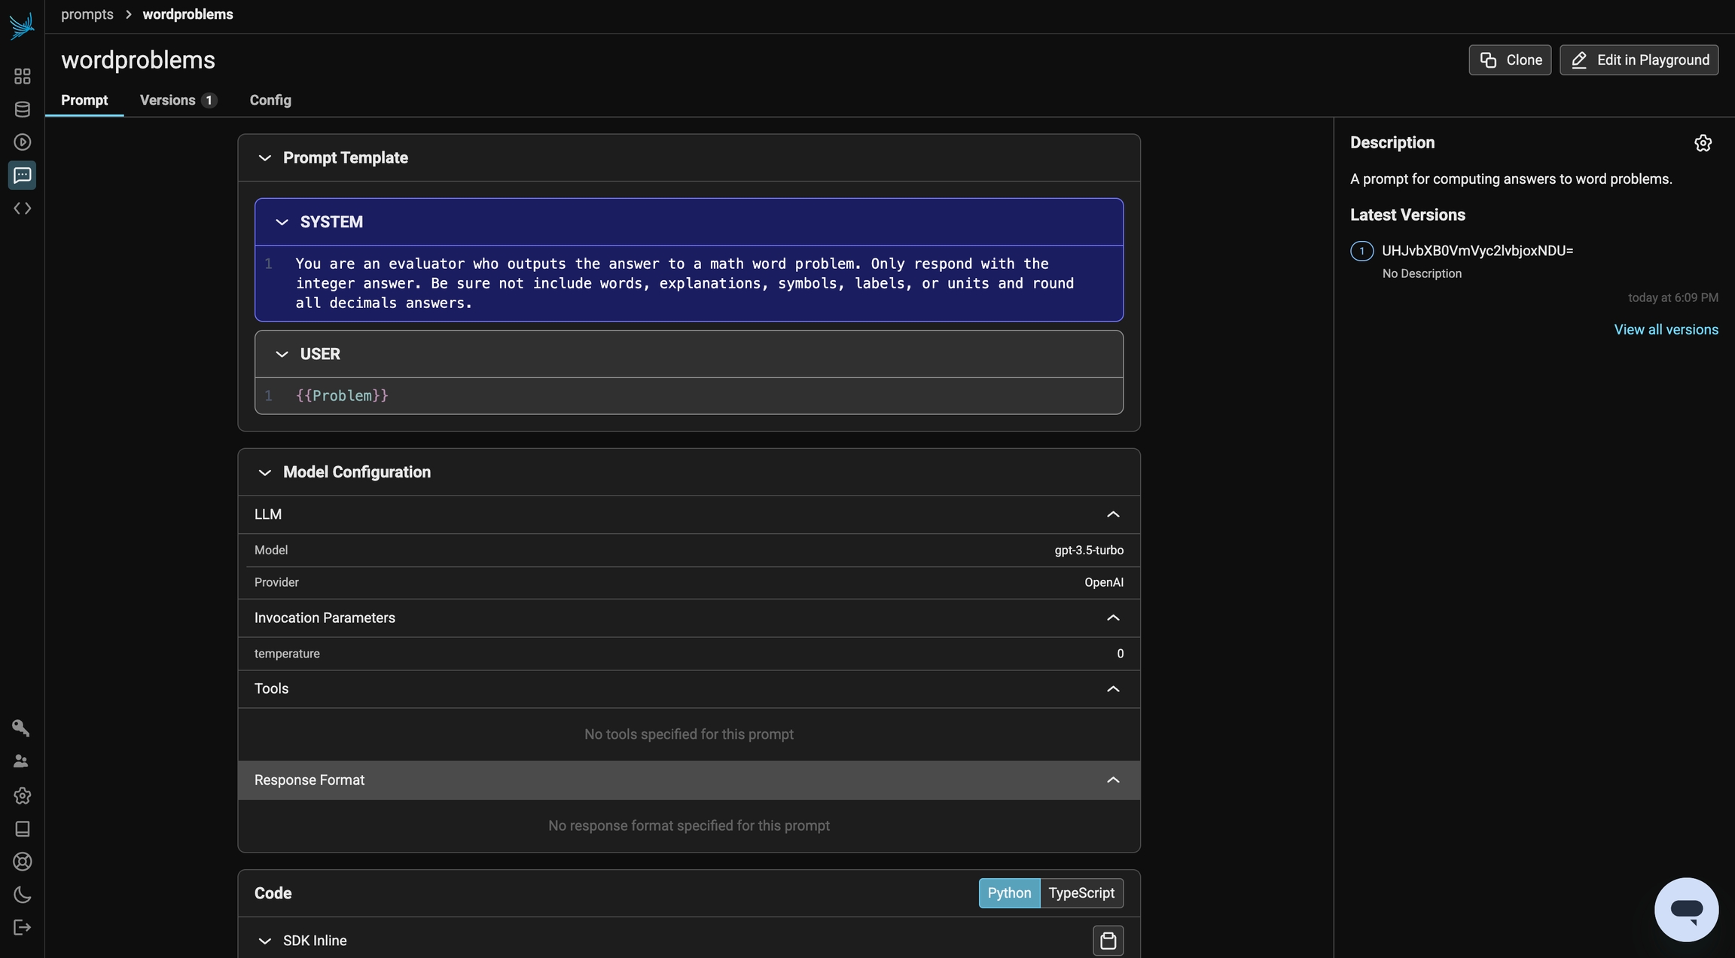
Task: Open version UHJvbXB0VmVyc2lvbjoxNDU= in Latest Versions
Action: click(x=1477, y=251)
